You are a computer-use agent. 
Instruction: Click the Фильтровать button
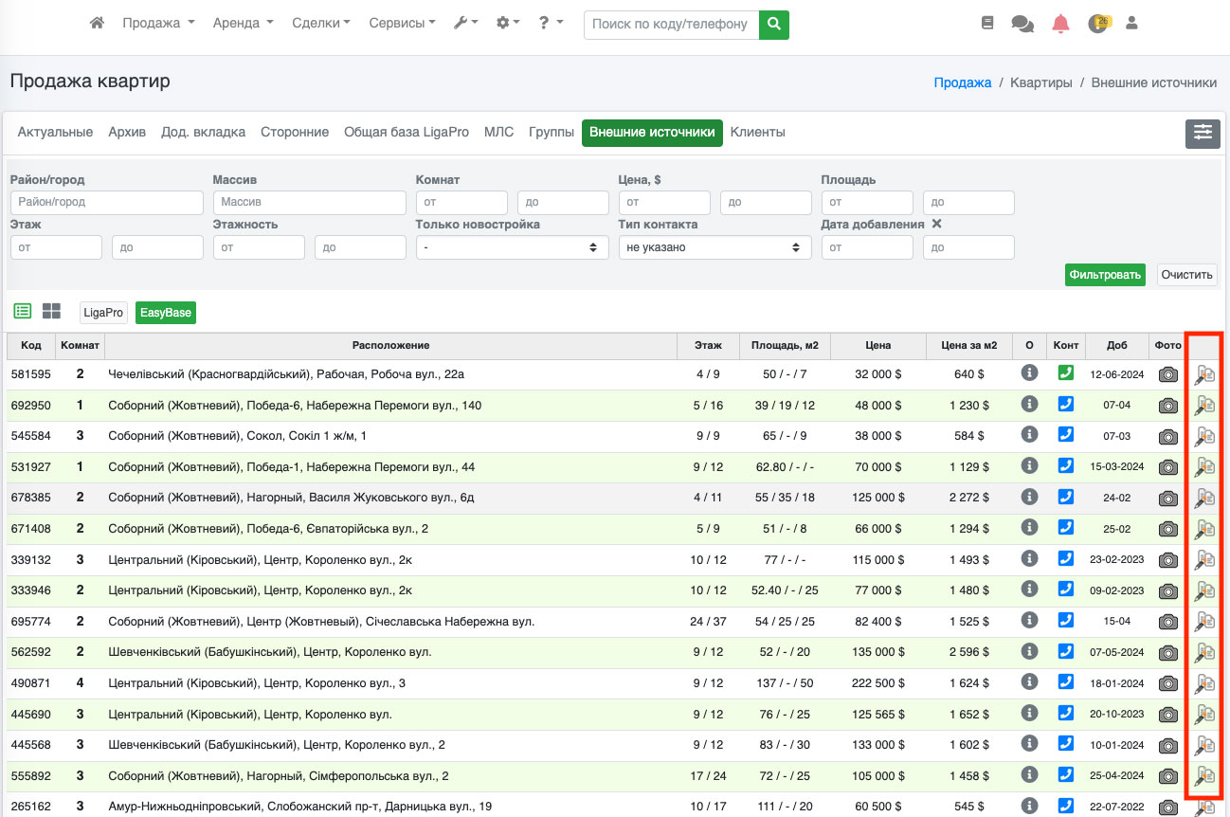(x=1104, y=275)
